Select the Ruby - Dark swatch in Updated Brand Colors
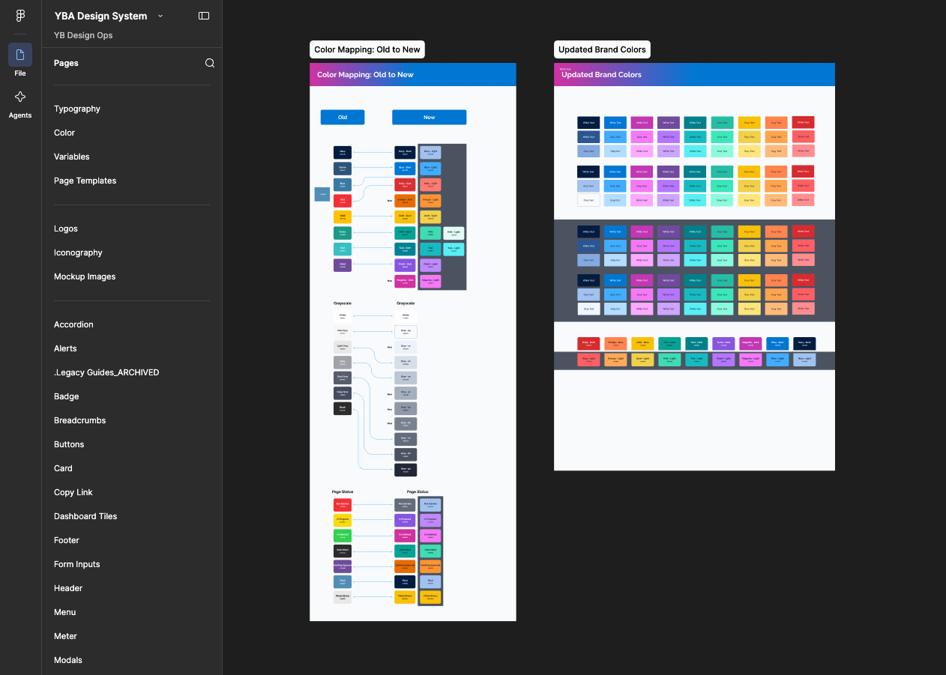The height and width of the screenshot is (675, 946). click(x=588, y=343)
